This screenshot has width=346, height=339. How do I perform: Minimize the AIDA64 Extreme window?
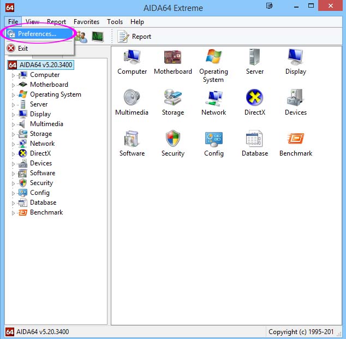296,7
